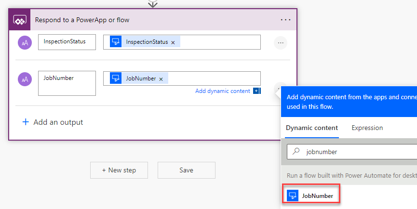
Task: Save the flow with Save button
Action: coord(186,170)
